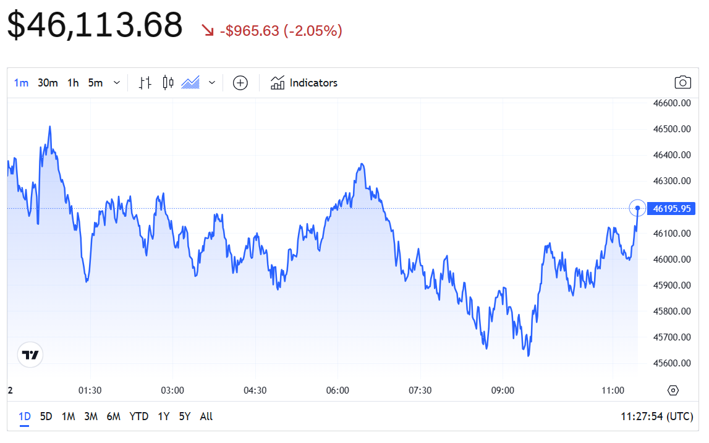Show the All time range
The width and height of the screenshot is (709, 443).
(206, 416)
